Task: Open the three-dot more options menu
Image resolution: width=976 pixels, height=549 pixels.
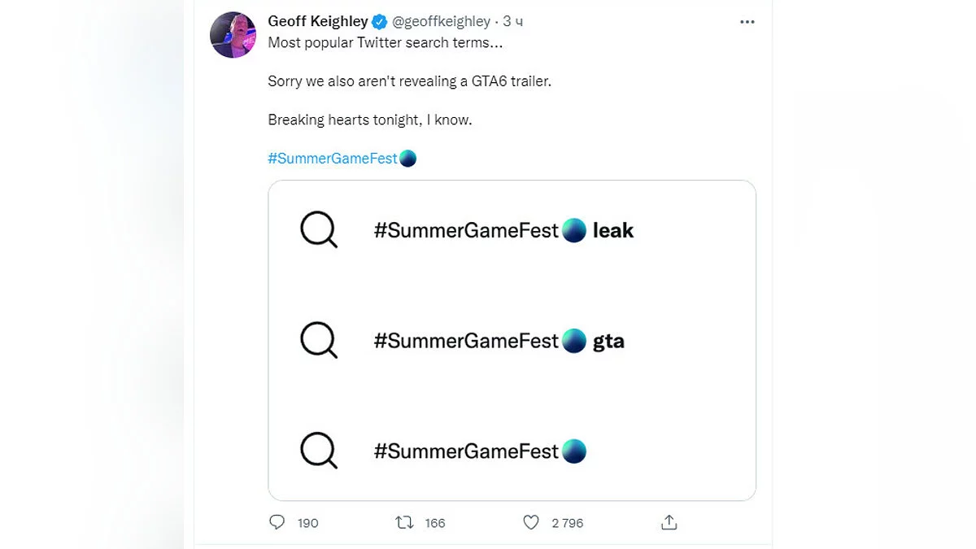Action: pyautogui.click(x=747, y=22)
